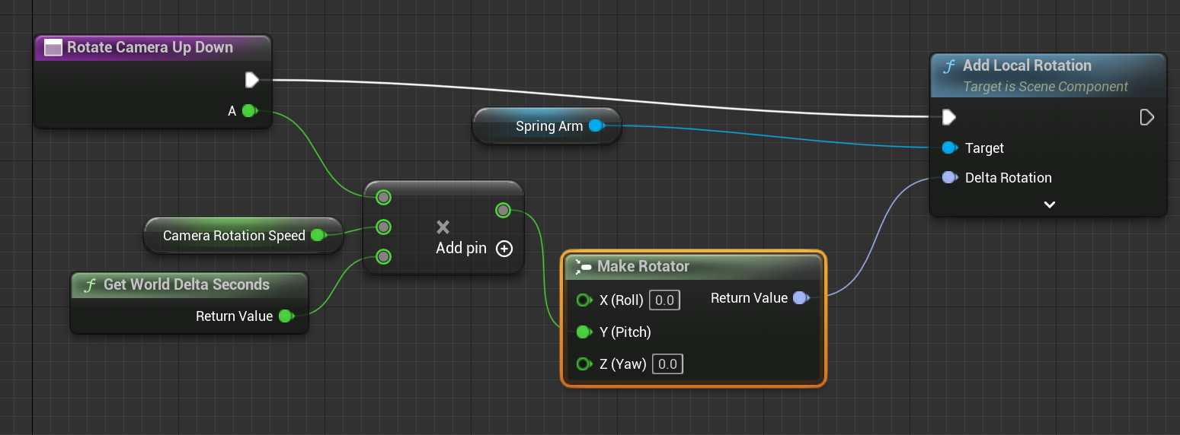Expand Add Local Rotation advanced options chevron
This screenshot has width=1180, height=435.
pos(1049,205)
